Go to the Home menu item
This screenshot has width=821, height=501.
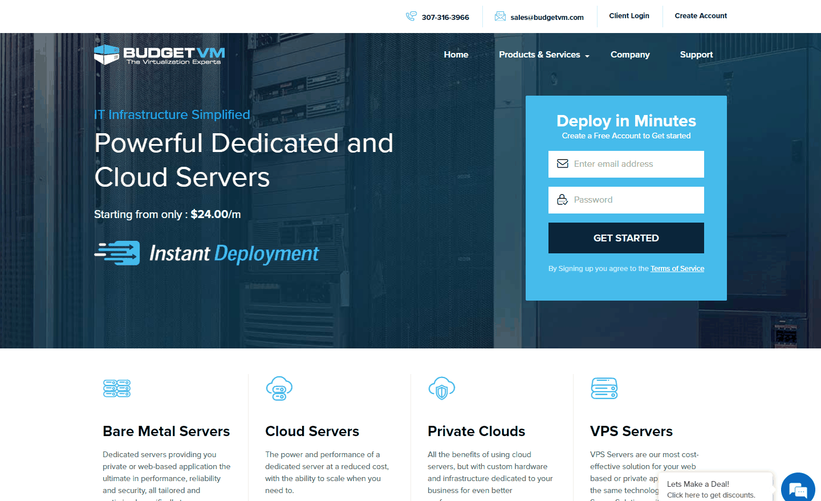click(x=456, y=55)
